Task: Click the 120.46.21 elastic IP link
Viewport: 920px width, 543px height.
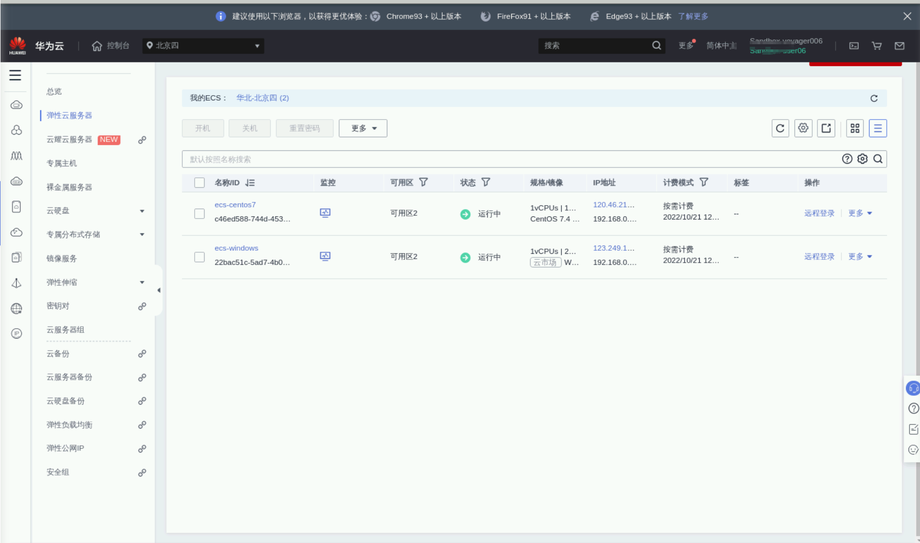Action: (x=614, y=205)
